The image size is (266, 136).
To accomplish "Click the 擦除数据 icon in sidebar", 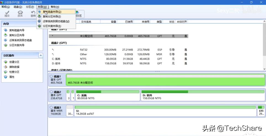I will [6, 67].
